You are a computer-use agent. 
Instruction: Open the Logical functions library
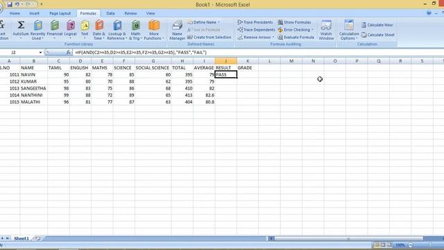71,29
